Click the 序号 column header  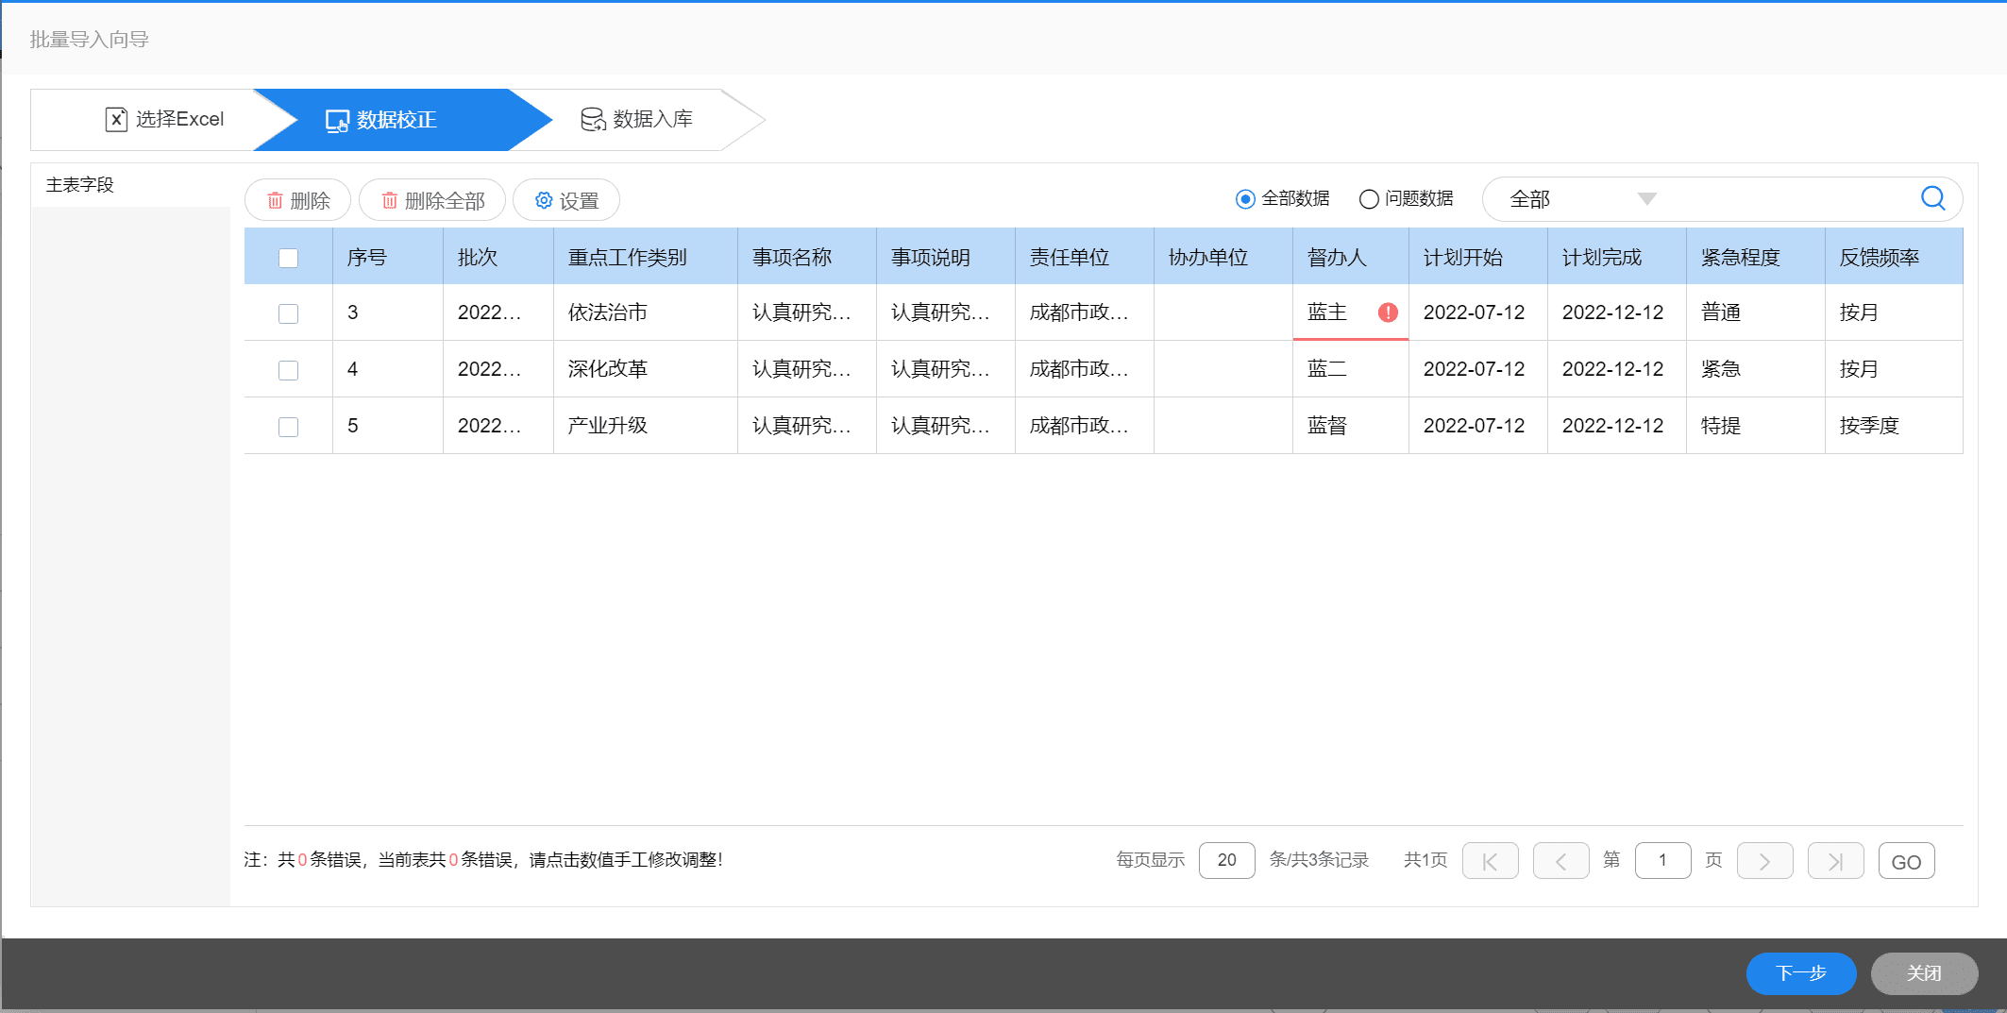pyautogui.click(x=388, y=257)
